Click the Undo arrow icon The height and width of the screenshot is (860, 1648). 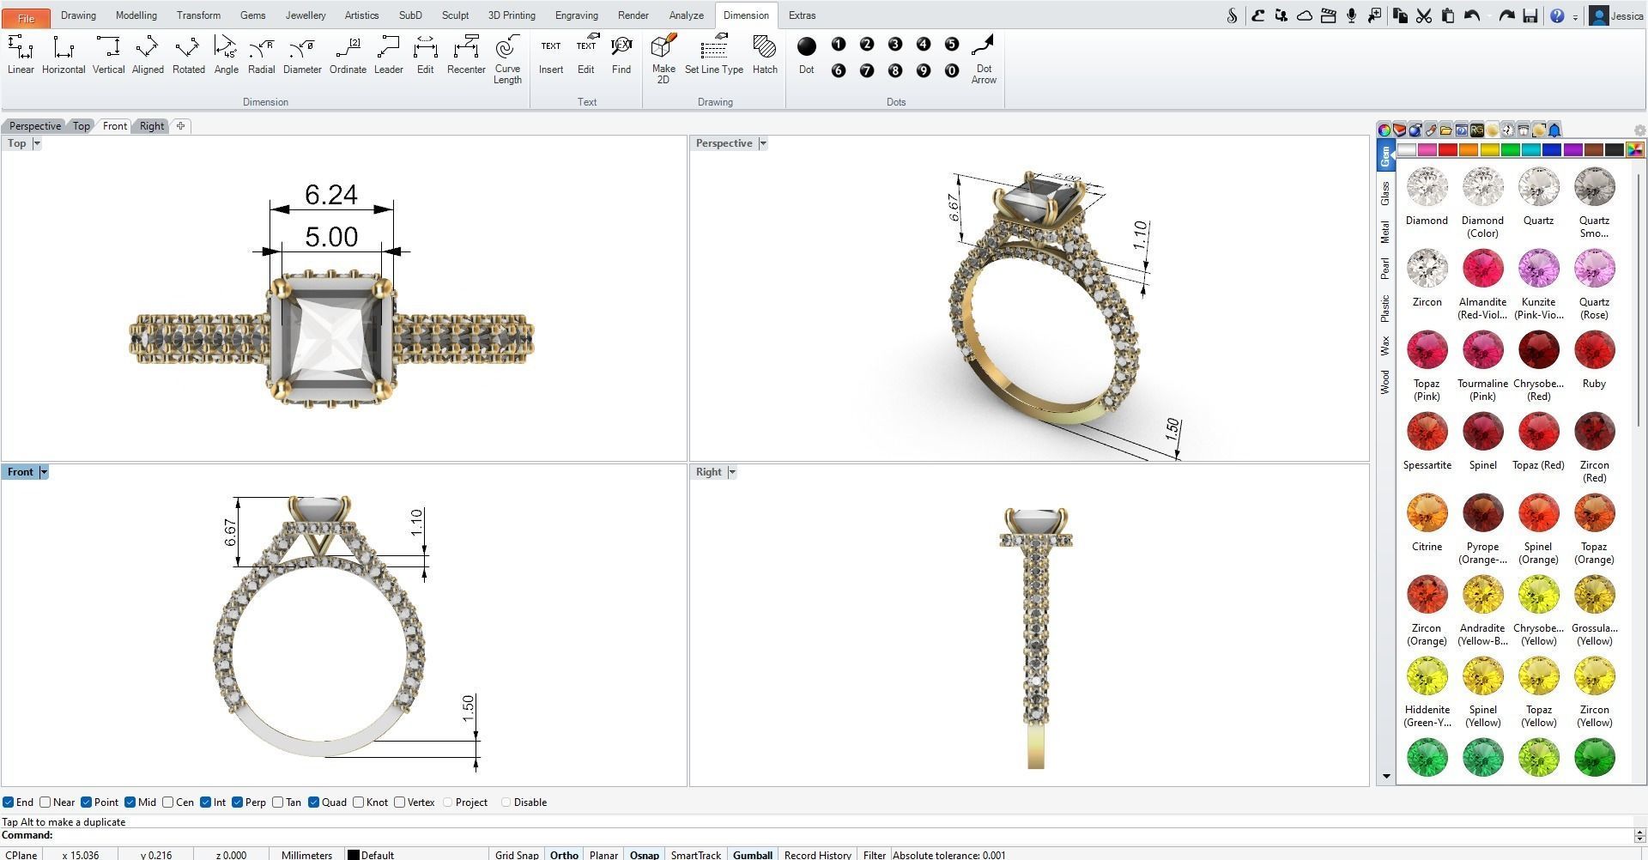pos(1472,15)
